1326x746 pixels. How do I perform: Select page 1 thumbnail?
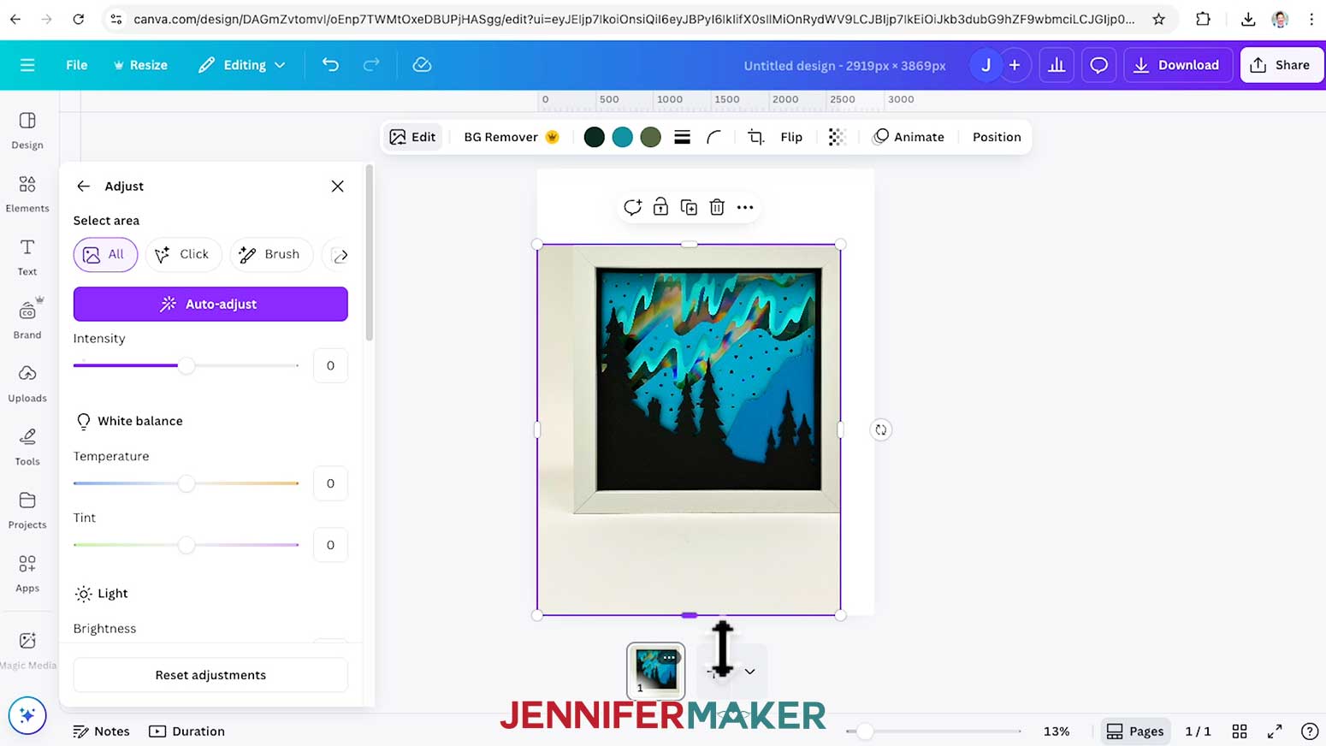click(656, 672)
